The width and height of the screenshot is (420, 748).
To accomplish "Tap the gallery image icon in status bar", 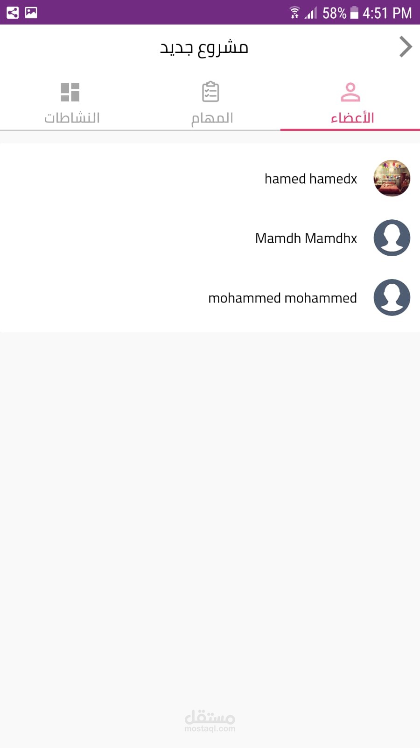I will coord(31,13).
